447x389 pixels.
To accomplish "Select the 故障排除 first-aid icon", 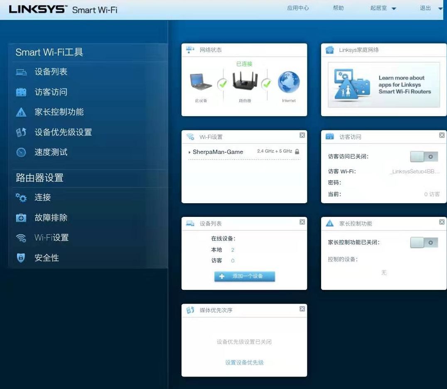I will tap(21, 218).
